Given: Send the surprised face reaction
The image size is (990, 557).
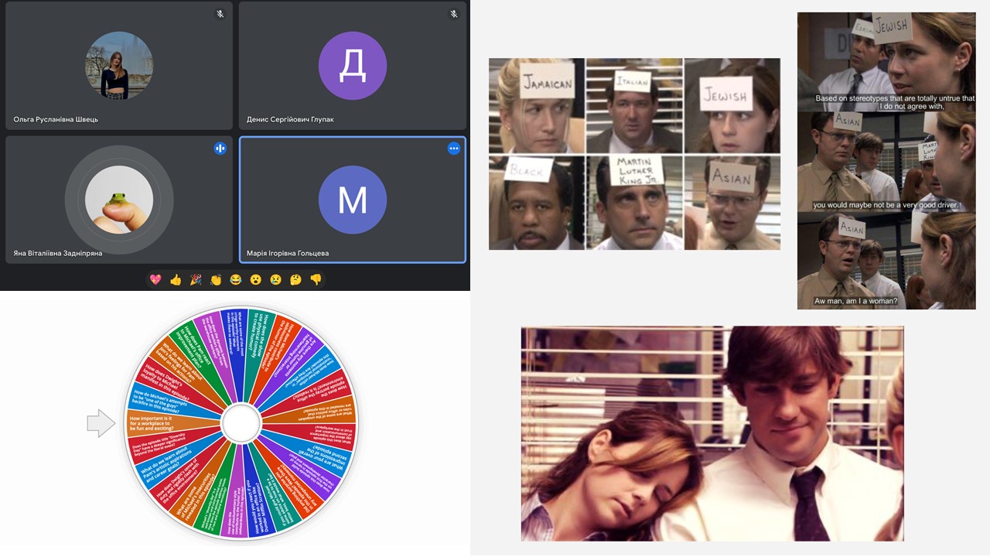Looking at the screenshot, I should (256, 280).
